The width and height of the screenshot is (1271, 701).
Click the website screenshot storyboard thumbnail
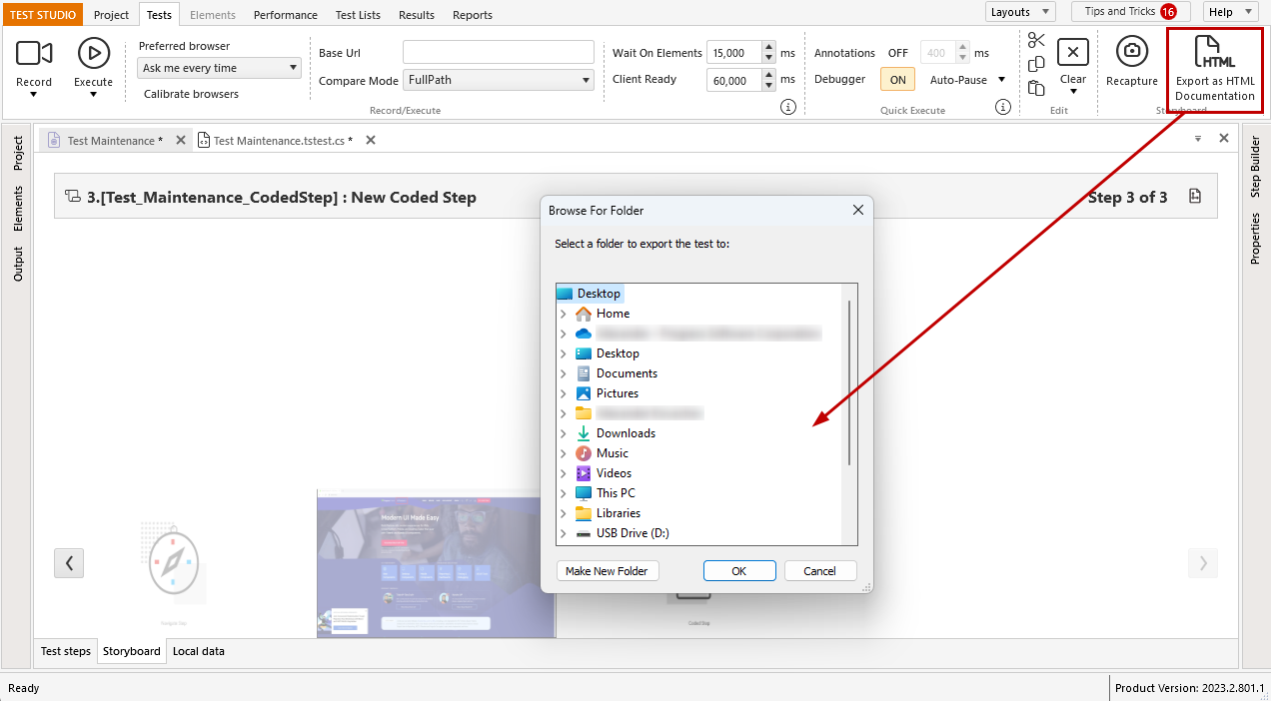coord(436,563)
